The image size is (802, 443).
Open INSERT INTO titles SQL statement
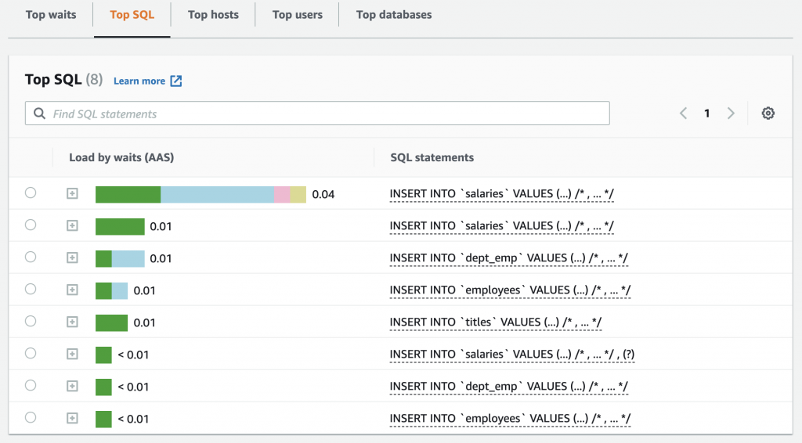pyautogui.click(x=495, y=322)
